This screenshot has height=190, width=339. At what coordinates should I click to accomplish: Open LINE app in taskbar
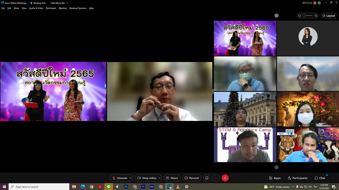(109, 187)
